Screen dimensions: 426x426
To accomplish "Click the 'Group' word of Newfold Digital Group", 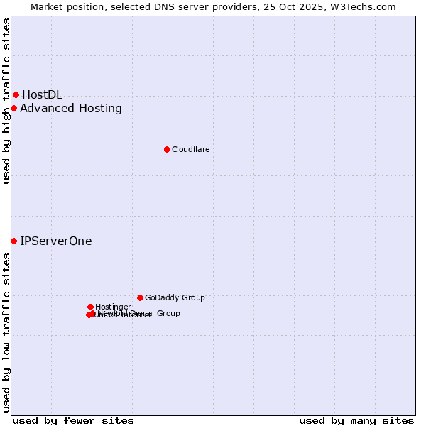I will (x=168, y=313).
